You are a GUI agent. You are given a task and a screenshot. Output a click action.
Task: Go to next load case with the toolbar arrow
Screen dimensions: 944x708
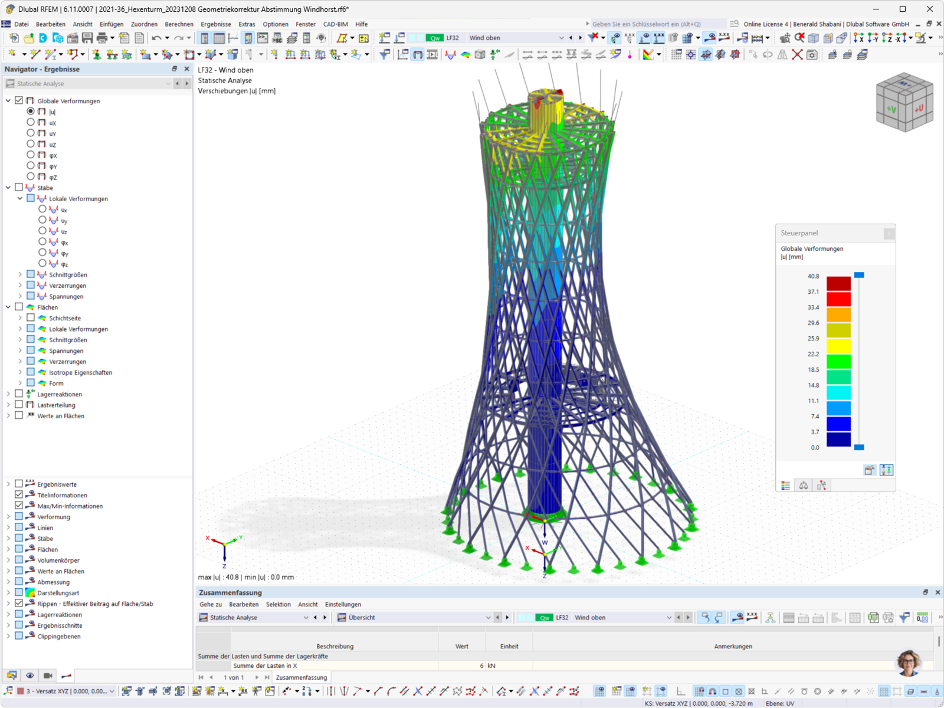pyautogui.click(x=580, y=38)
